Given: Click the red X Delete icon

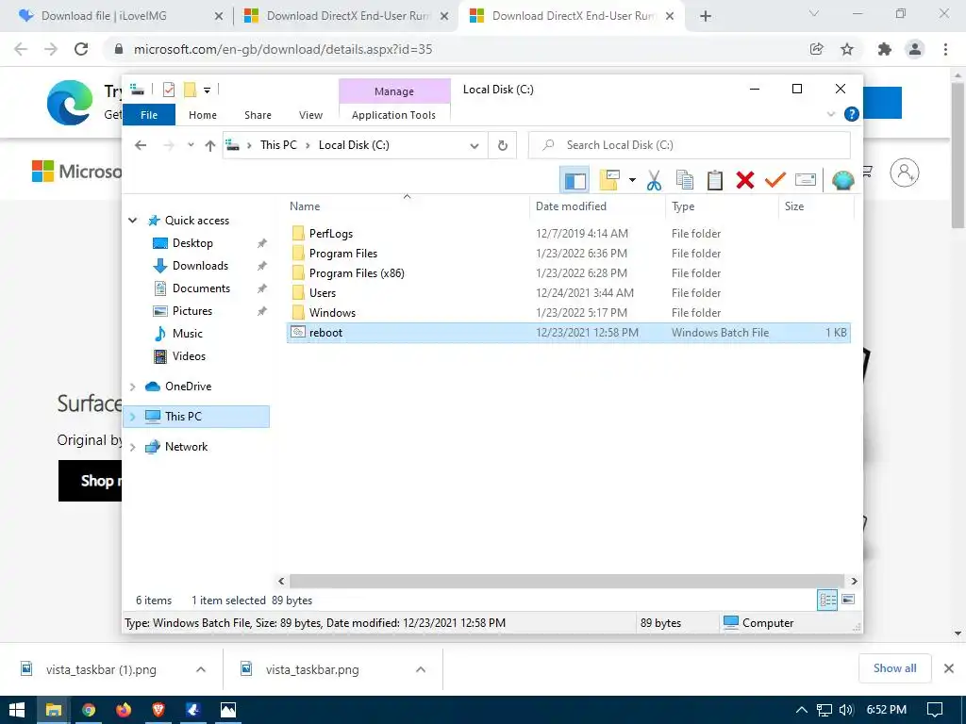Looking at the screenshot, I should pos(745,180).
